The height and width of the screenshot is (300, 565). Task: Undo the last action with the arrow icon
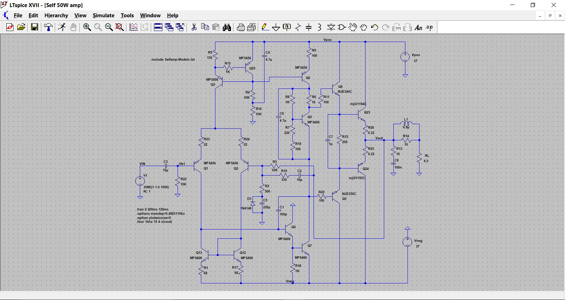click(375, 27)
